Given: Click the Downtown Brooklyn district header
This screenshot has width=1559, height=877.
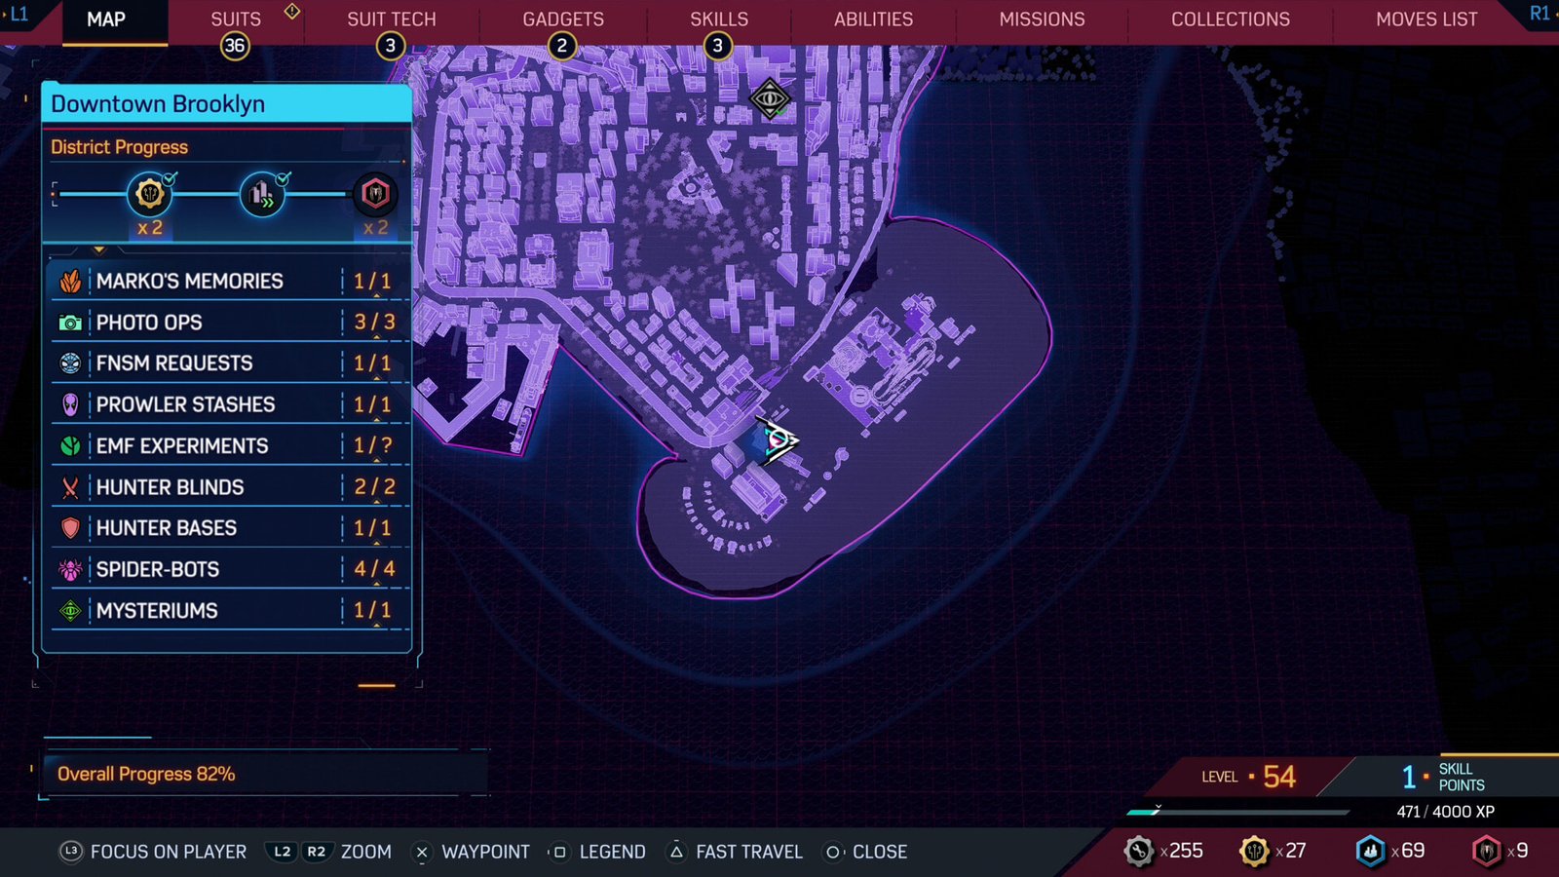Looking at the screenshot, I should (226, 104).
